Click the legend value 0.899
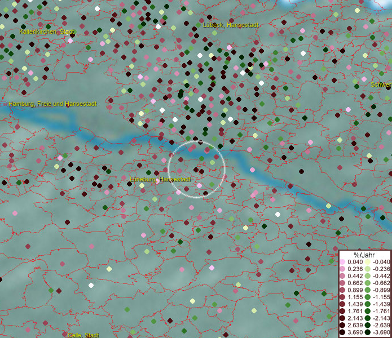The height and width of the screenshot is (338, 392). tap(355, 290)
